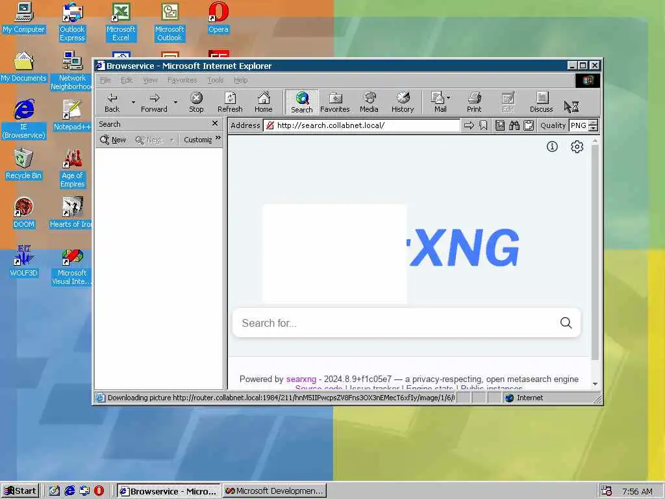Select the Outlook Express desktop icon
Screen dimensions: 665x499
pos(72,22)
